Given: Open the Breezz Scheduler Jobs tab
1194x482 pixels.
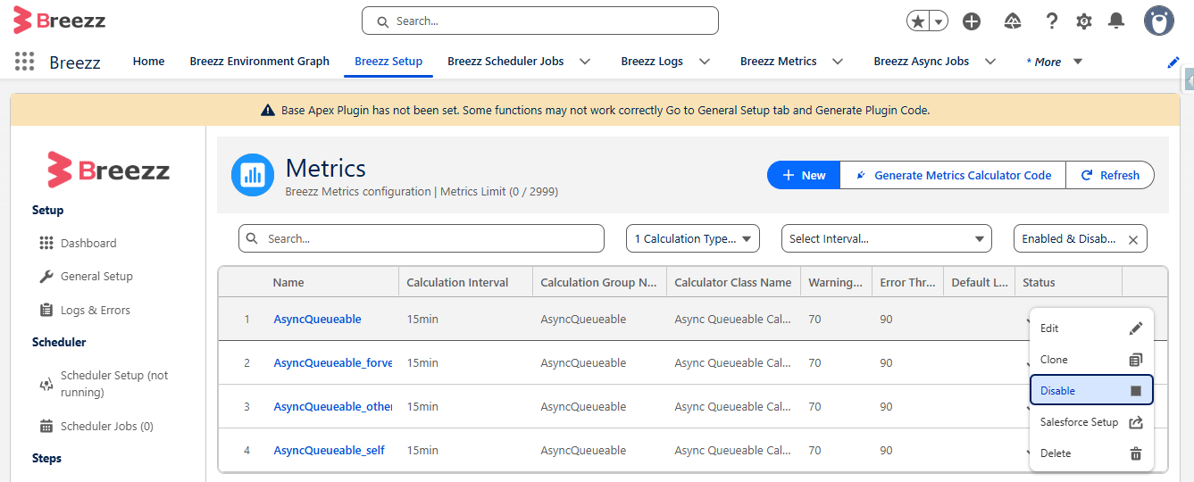Looking at the screenshot, I should (505, 62).
